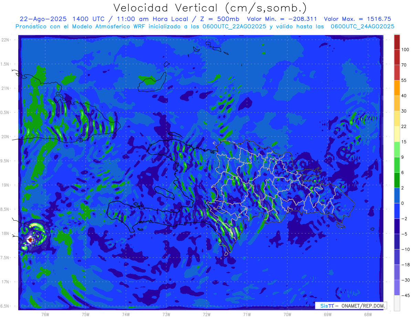The height and width of the screenshot is (319, 413).
Task: Click the '73W' longitude label
Action: tap(166, 314)
